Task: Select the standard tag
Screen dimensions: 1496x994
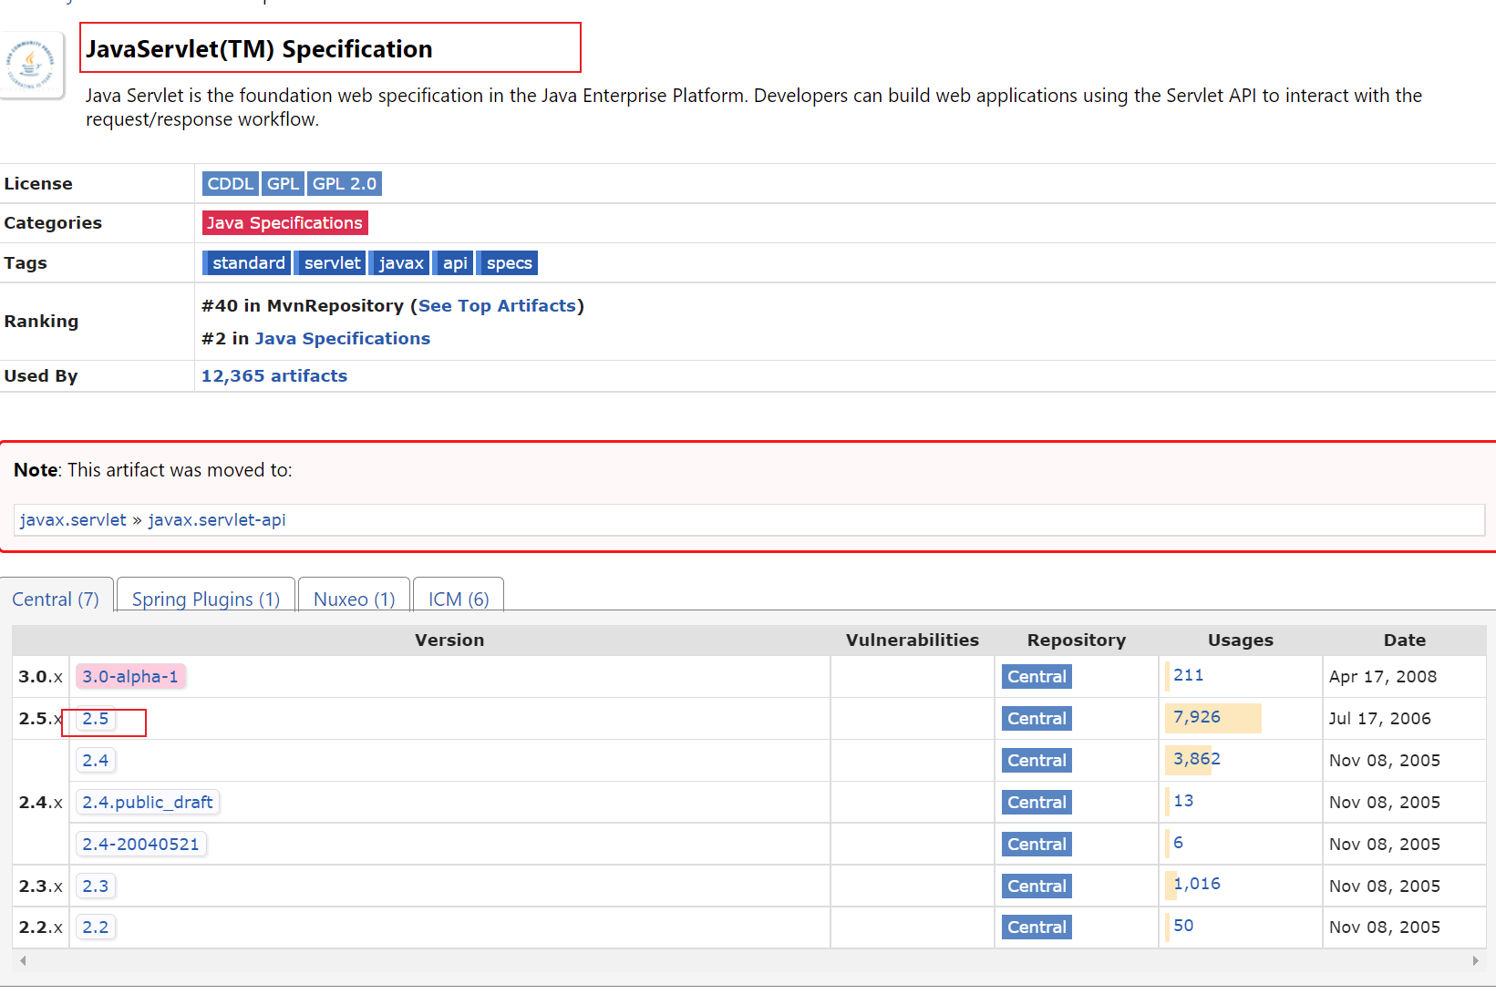Action: (246, 263)
